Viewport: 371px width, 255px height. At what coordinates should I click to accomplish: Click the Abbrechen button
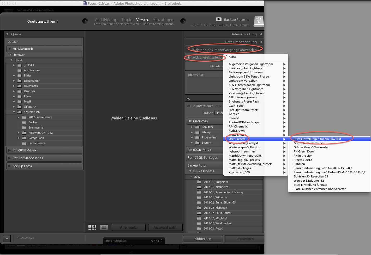(x=203, y=239)
